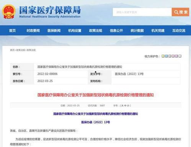Image resolution: width=191 pixels, height=147 pixels.
Task: Click the orange 搜索 search button
Action: (180, 12)
